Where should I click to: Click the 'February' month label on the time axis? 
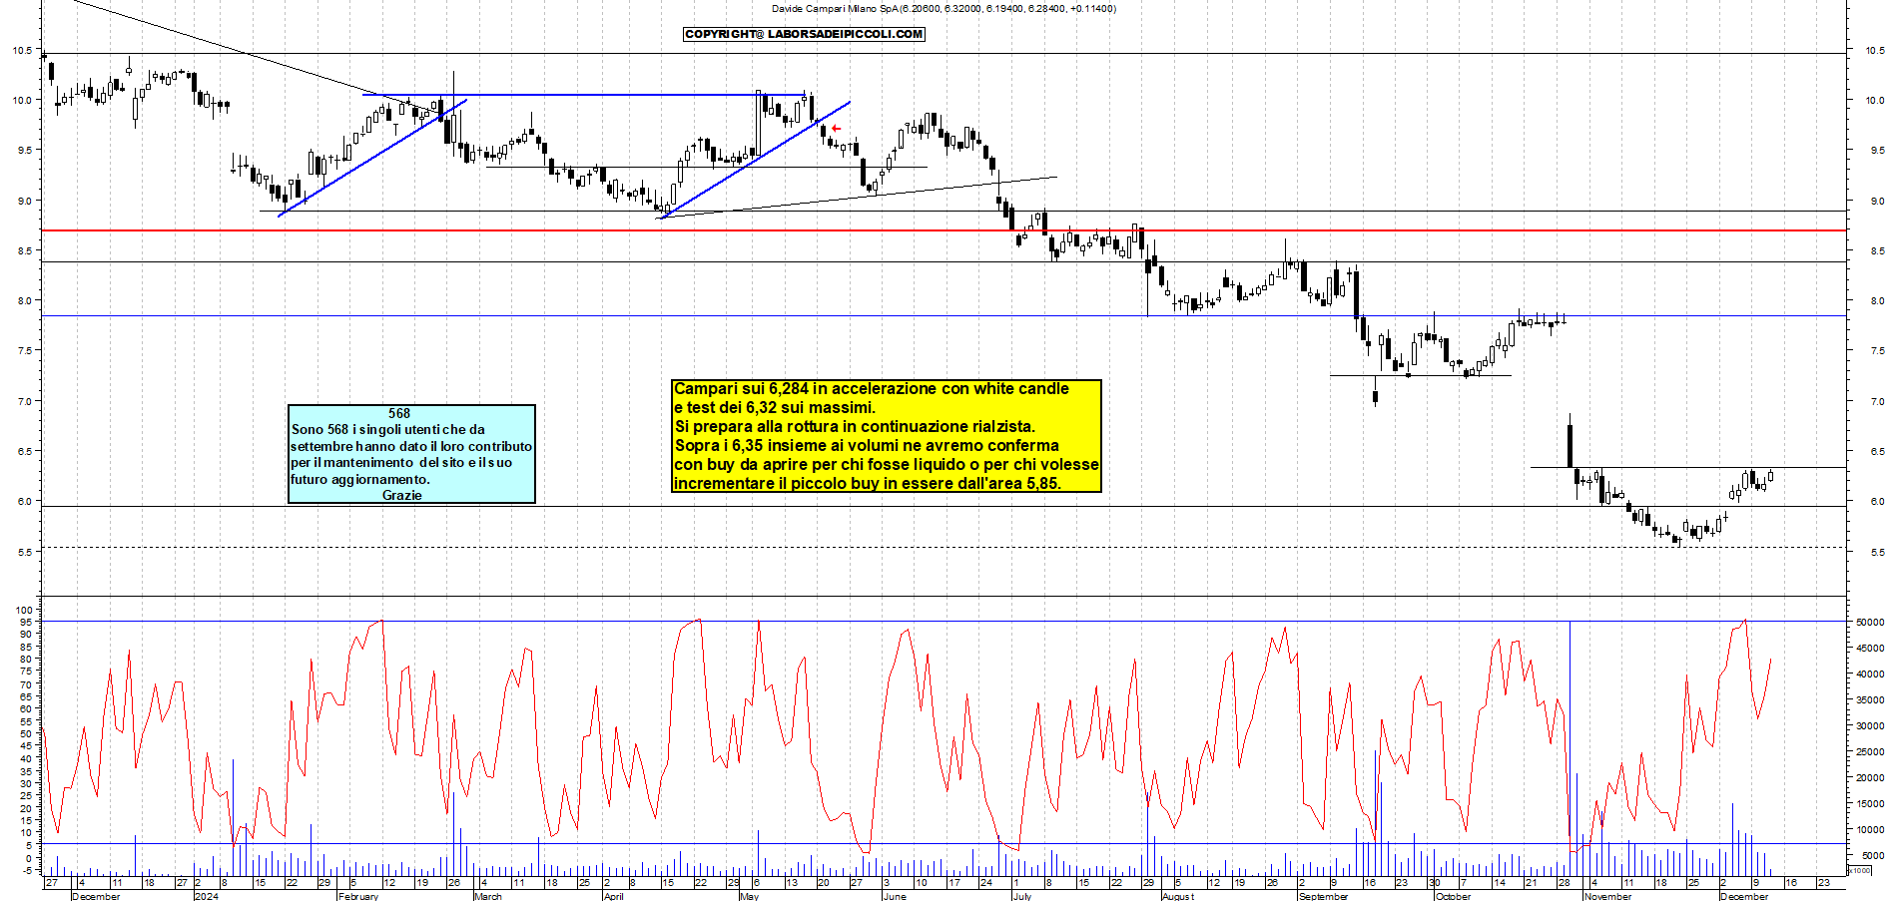click(x=358, y=896)
